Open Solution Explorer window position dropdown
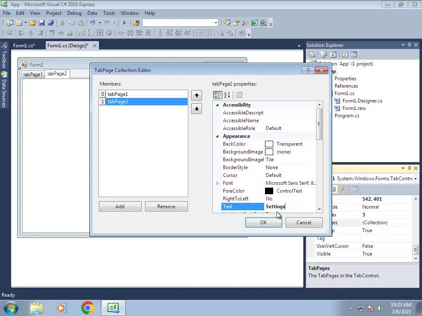Viewport: 422px width, 316px height. pos(403,45)
